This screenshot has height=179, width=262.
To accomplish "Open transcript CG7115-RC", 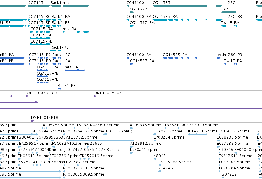I will point(39,17).
